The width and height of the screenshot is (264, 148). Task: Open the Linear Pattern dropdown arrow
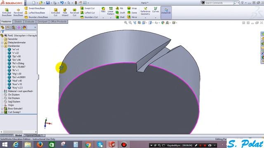111,18
